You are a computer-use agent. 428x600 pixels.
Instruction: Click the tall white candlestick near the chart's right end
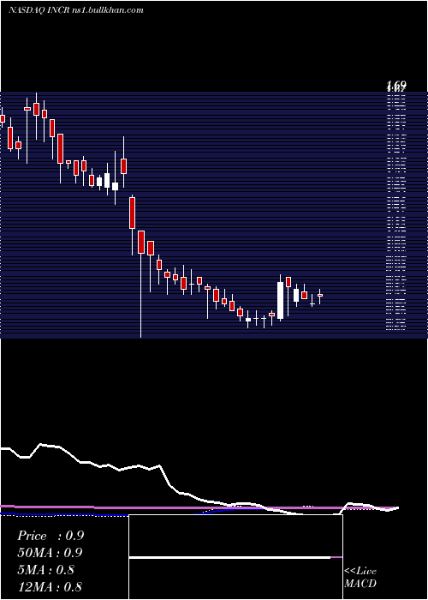coord(280,297)
